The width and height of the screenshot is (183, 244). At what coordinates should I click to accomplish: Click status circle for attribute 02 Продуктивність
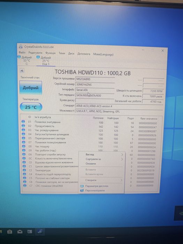click(23, 126)
